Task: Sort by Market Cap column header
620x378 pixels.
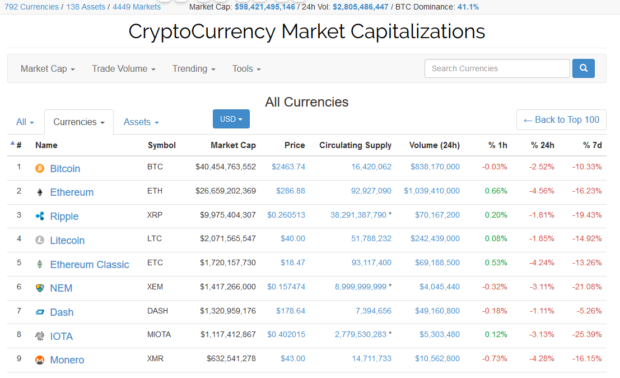Action: pos(233,145)
